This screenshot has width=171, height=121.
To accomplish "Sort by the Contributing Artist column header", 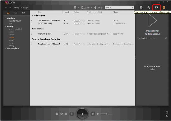I will (x=99, y=12).
